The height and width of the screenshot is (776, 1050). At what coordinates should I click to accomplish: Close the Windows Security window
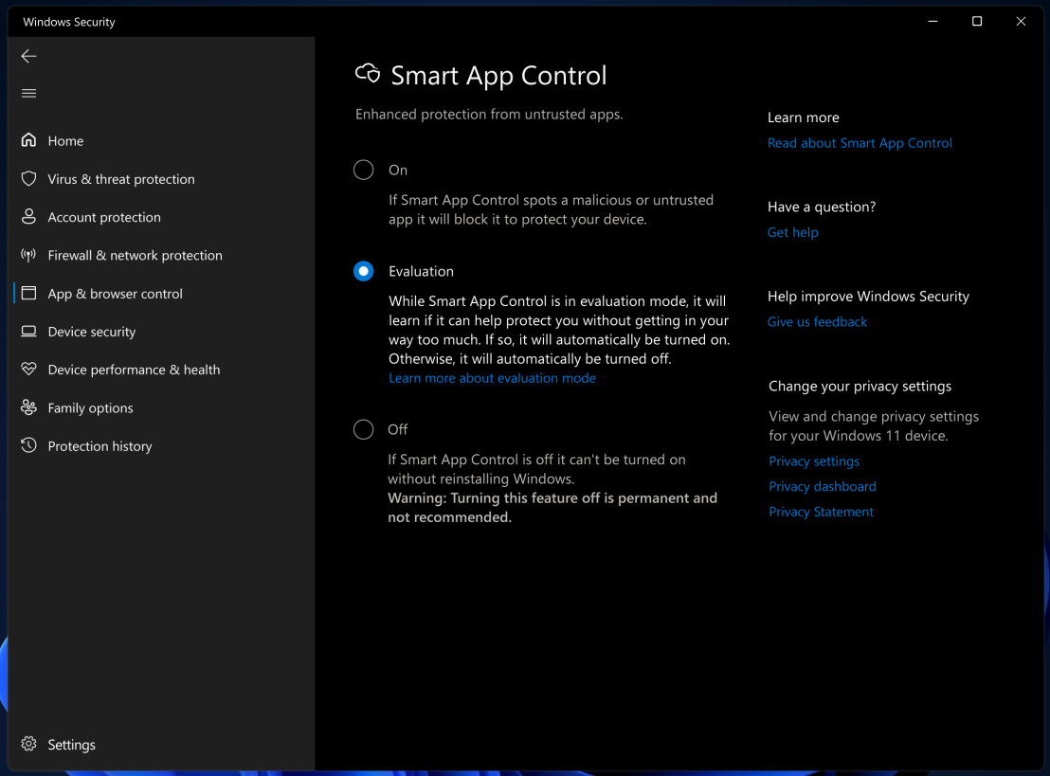[x=1021, y=22]
